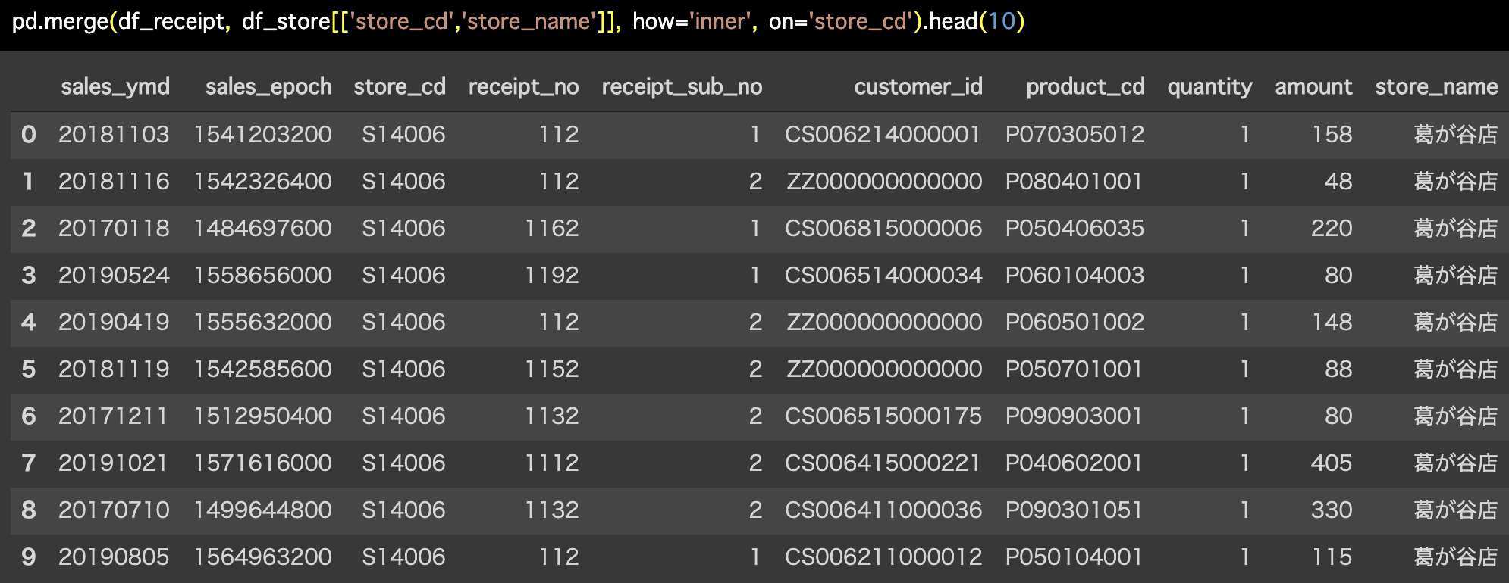Select the customer_id column header

pos(918,87)
